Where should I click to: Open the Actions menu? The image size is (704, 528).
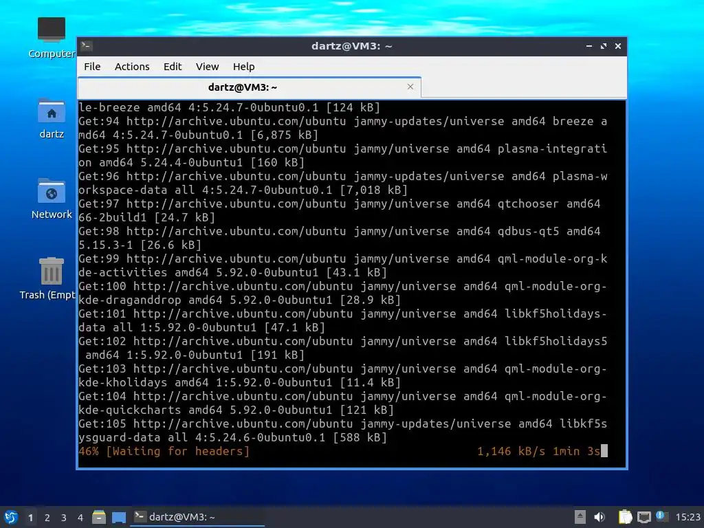(x=132, y=67)
